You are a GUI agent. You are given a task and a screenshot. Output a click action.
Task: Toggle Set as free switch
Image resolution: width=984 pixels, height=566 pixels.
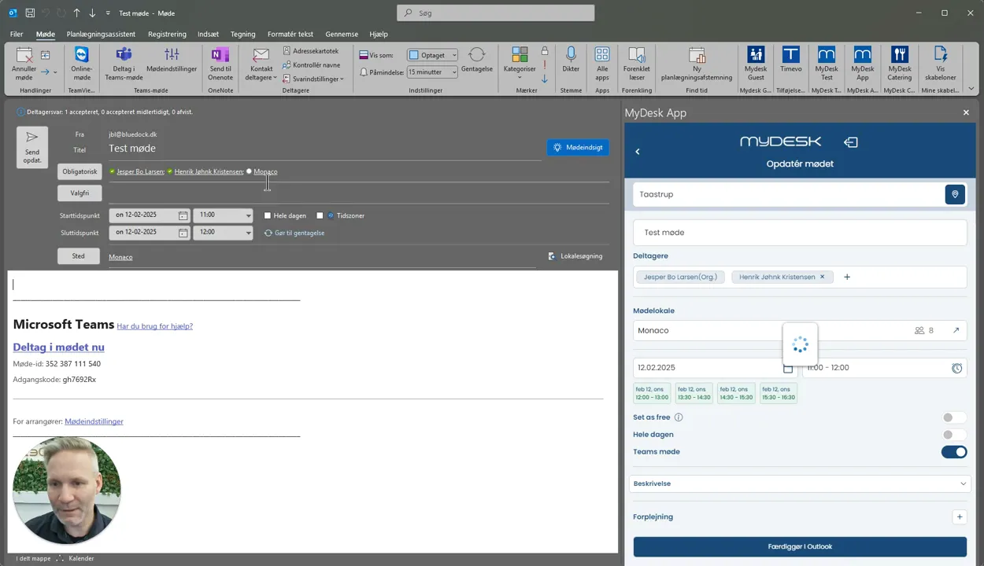click(x=953, y=417)
